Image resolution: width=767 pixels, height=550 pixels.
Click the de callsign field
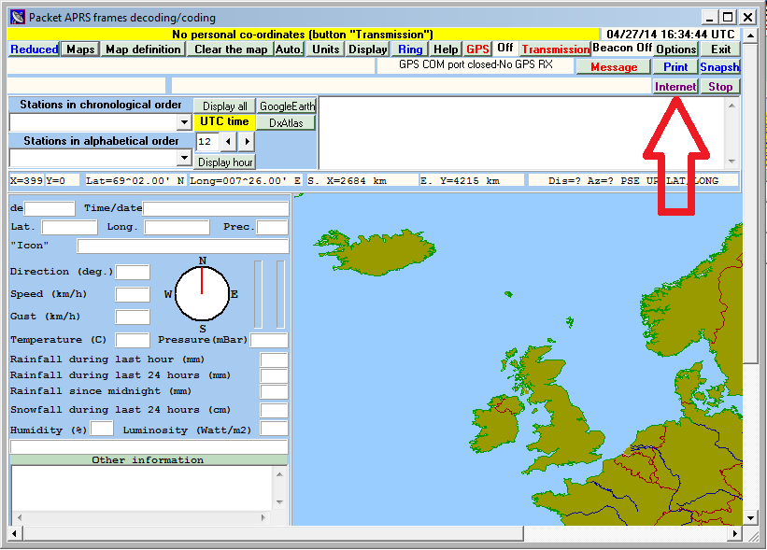click(50, 208)
